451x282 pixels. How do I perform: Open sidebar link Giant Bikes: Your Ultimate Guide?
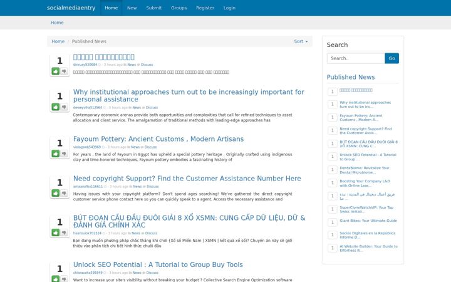coord(368,221)
